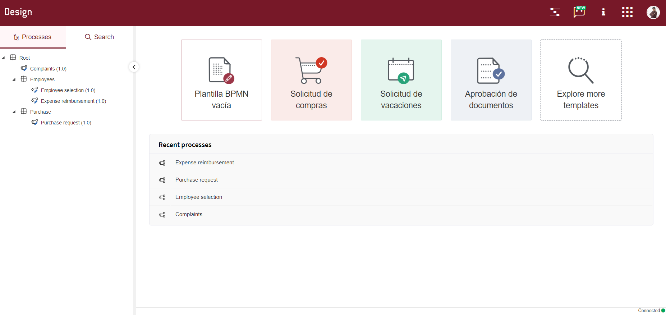666x315 pixels.
Task: Select Employees folder label in tree
Action: [42, 79]
